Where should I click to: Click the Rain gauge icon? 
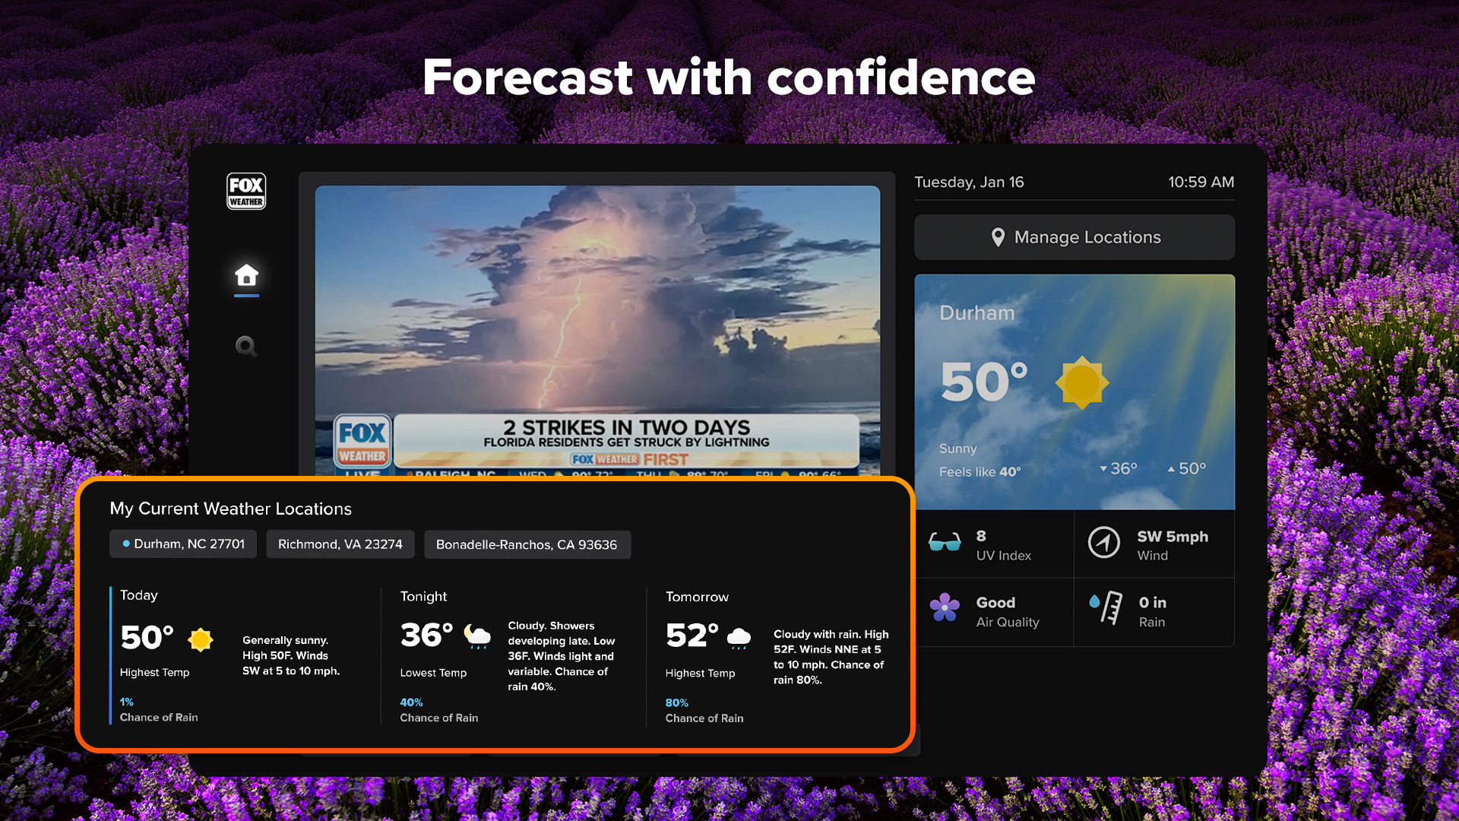[1106, 608]
